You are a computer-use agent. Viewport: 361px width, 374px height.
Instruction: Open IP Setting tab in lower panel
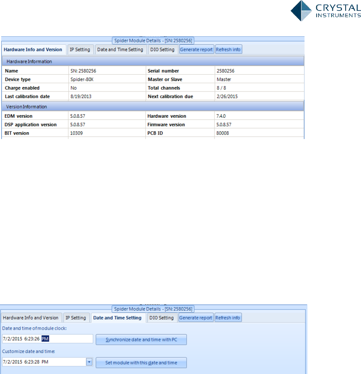pos(76,318)
